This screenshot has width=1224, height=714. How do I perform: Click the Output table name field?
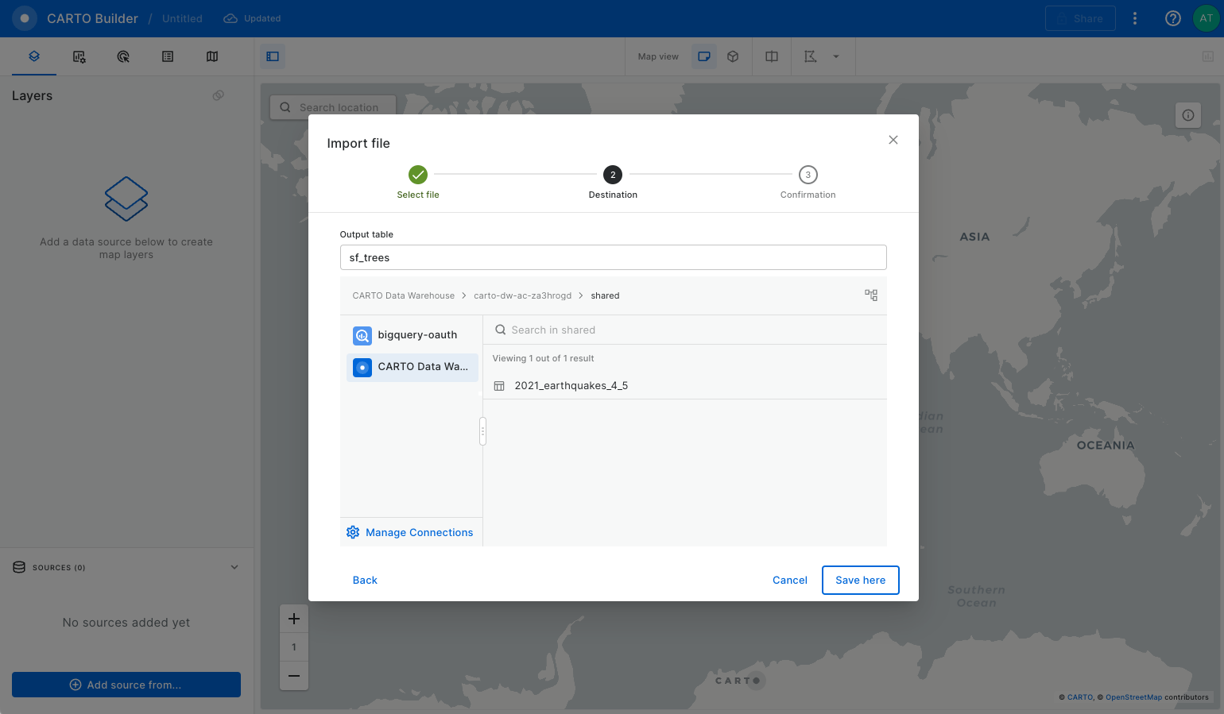(613, 257)
